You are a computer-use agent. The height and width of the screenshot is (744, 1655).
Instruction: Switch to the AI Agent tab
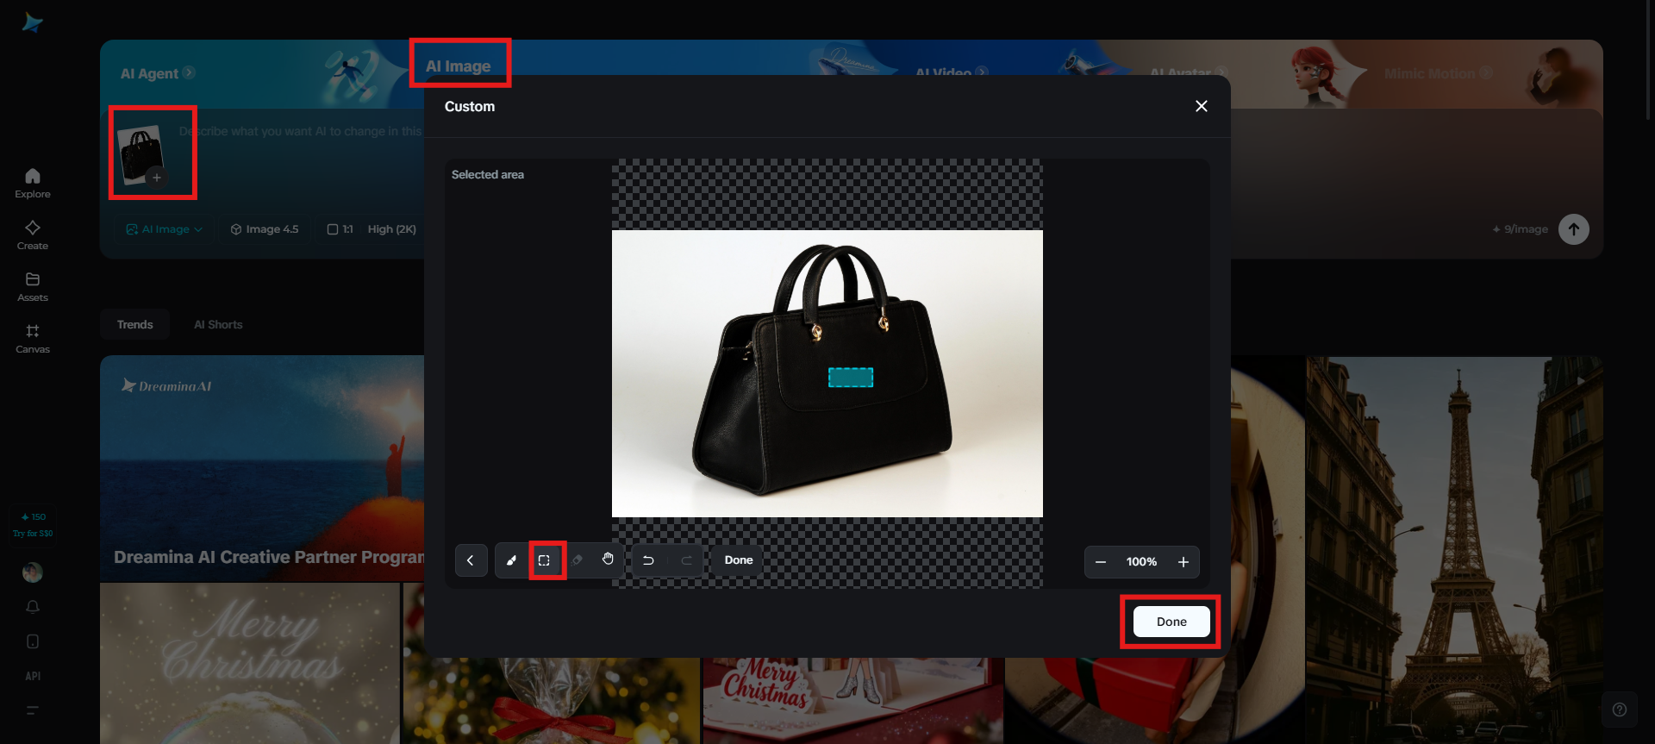(158, 73)
